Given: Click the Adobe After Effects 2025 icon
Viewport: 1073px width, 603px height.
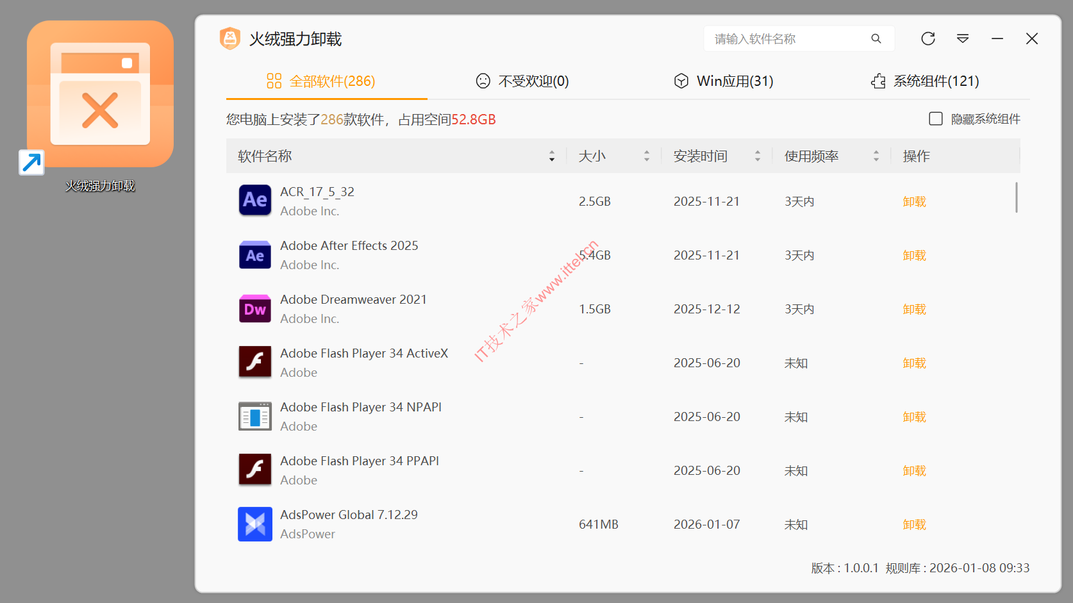Looking at the screenshot, I should (254, 255).
